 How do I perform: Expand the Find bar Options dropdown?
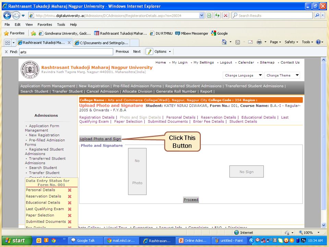tap(162, 51)
